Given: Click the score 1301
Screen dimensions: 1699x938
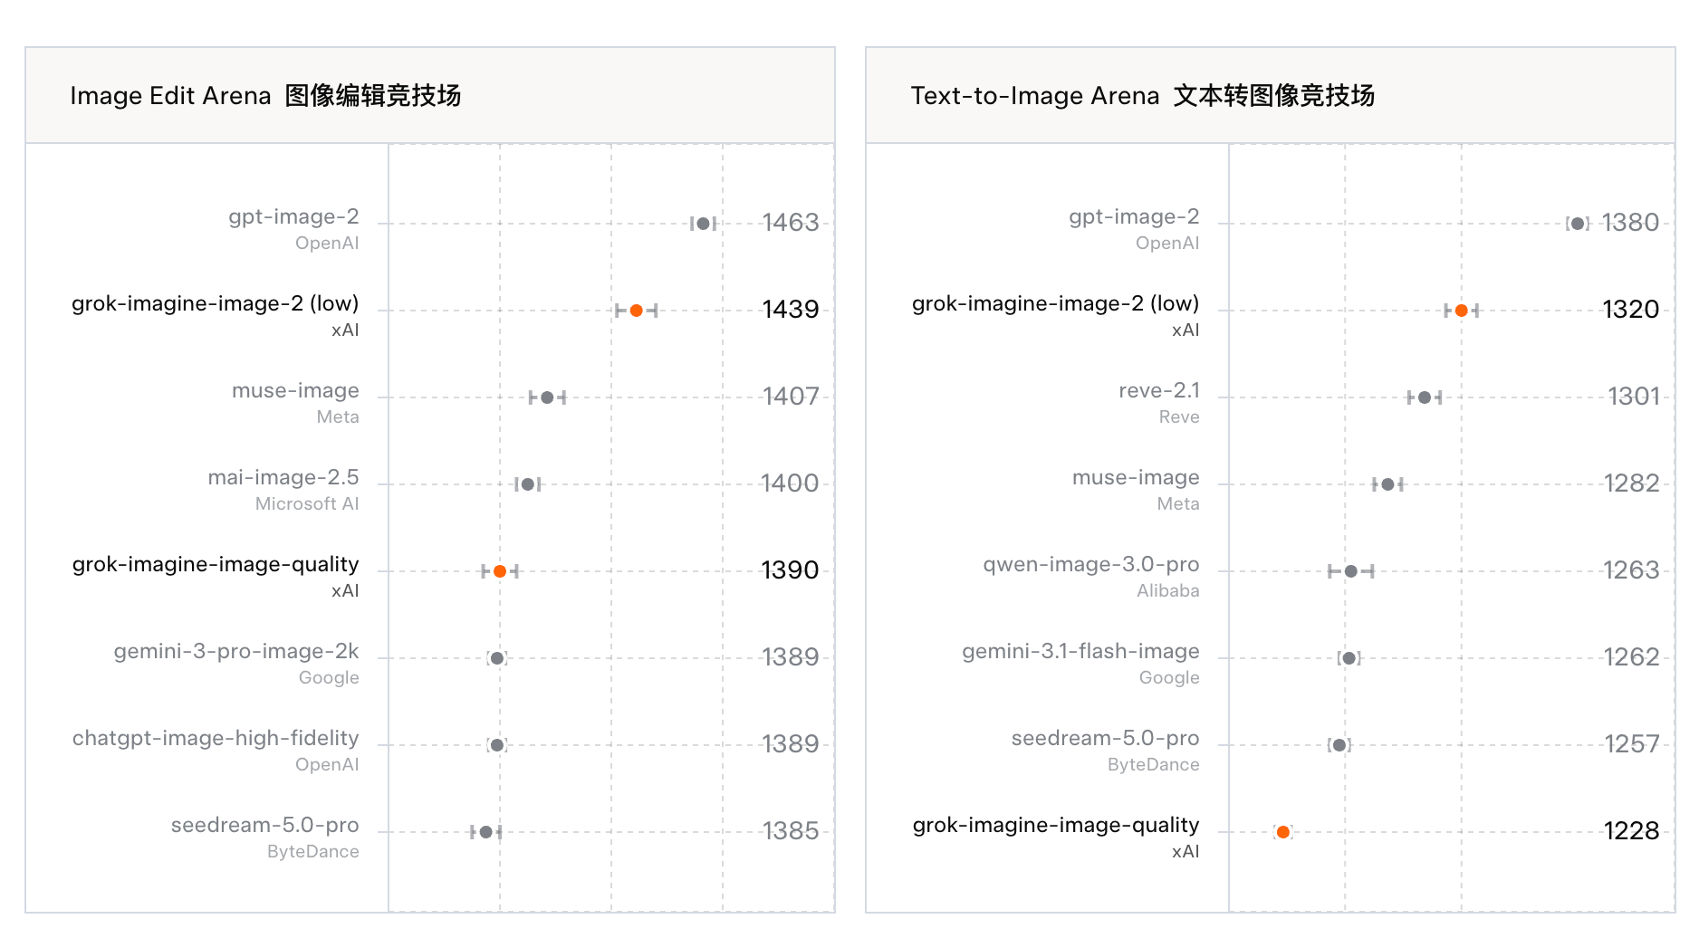Looking at the screenshot, I should pos(1634,397).
